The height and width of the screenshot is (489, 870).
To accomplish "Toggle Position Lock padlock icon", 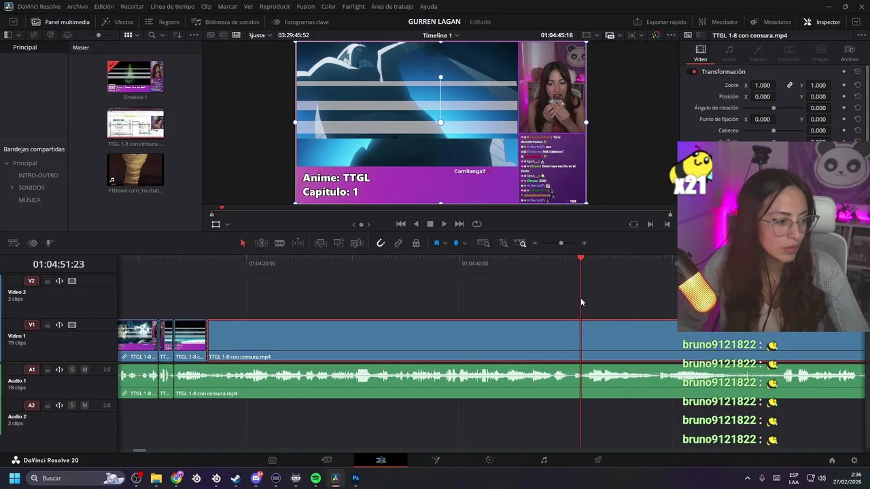I will 416,243.
